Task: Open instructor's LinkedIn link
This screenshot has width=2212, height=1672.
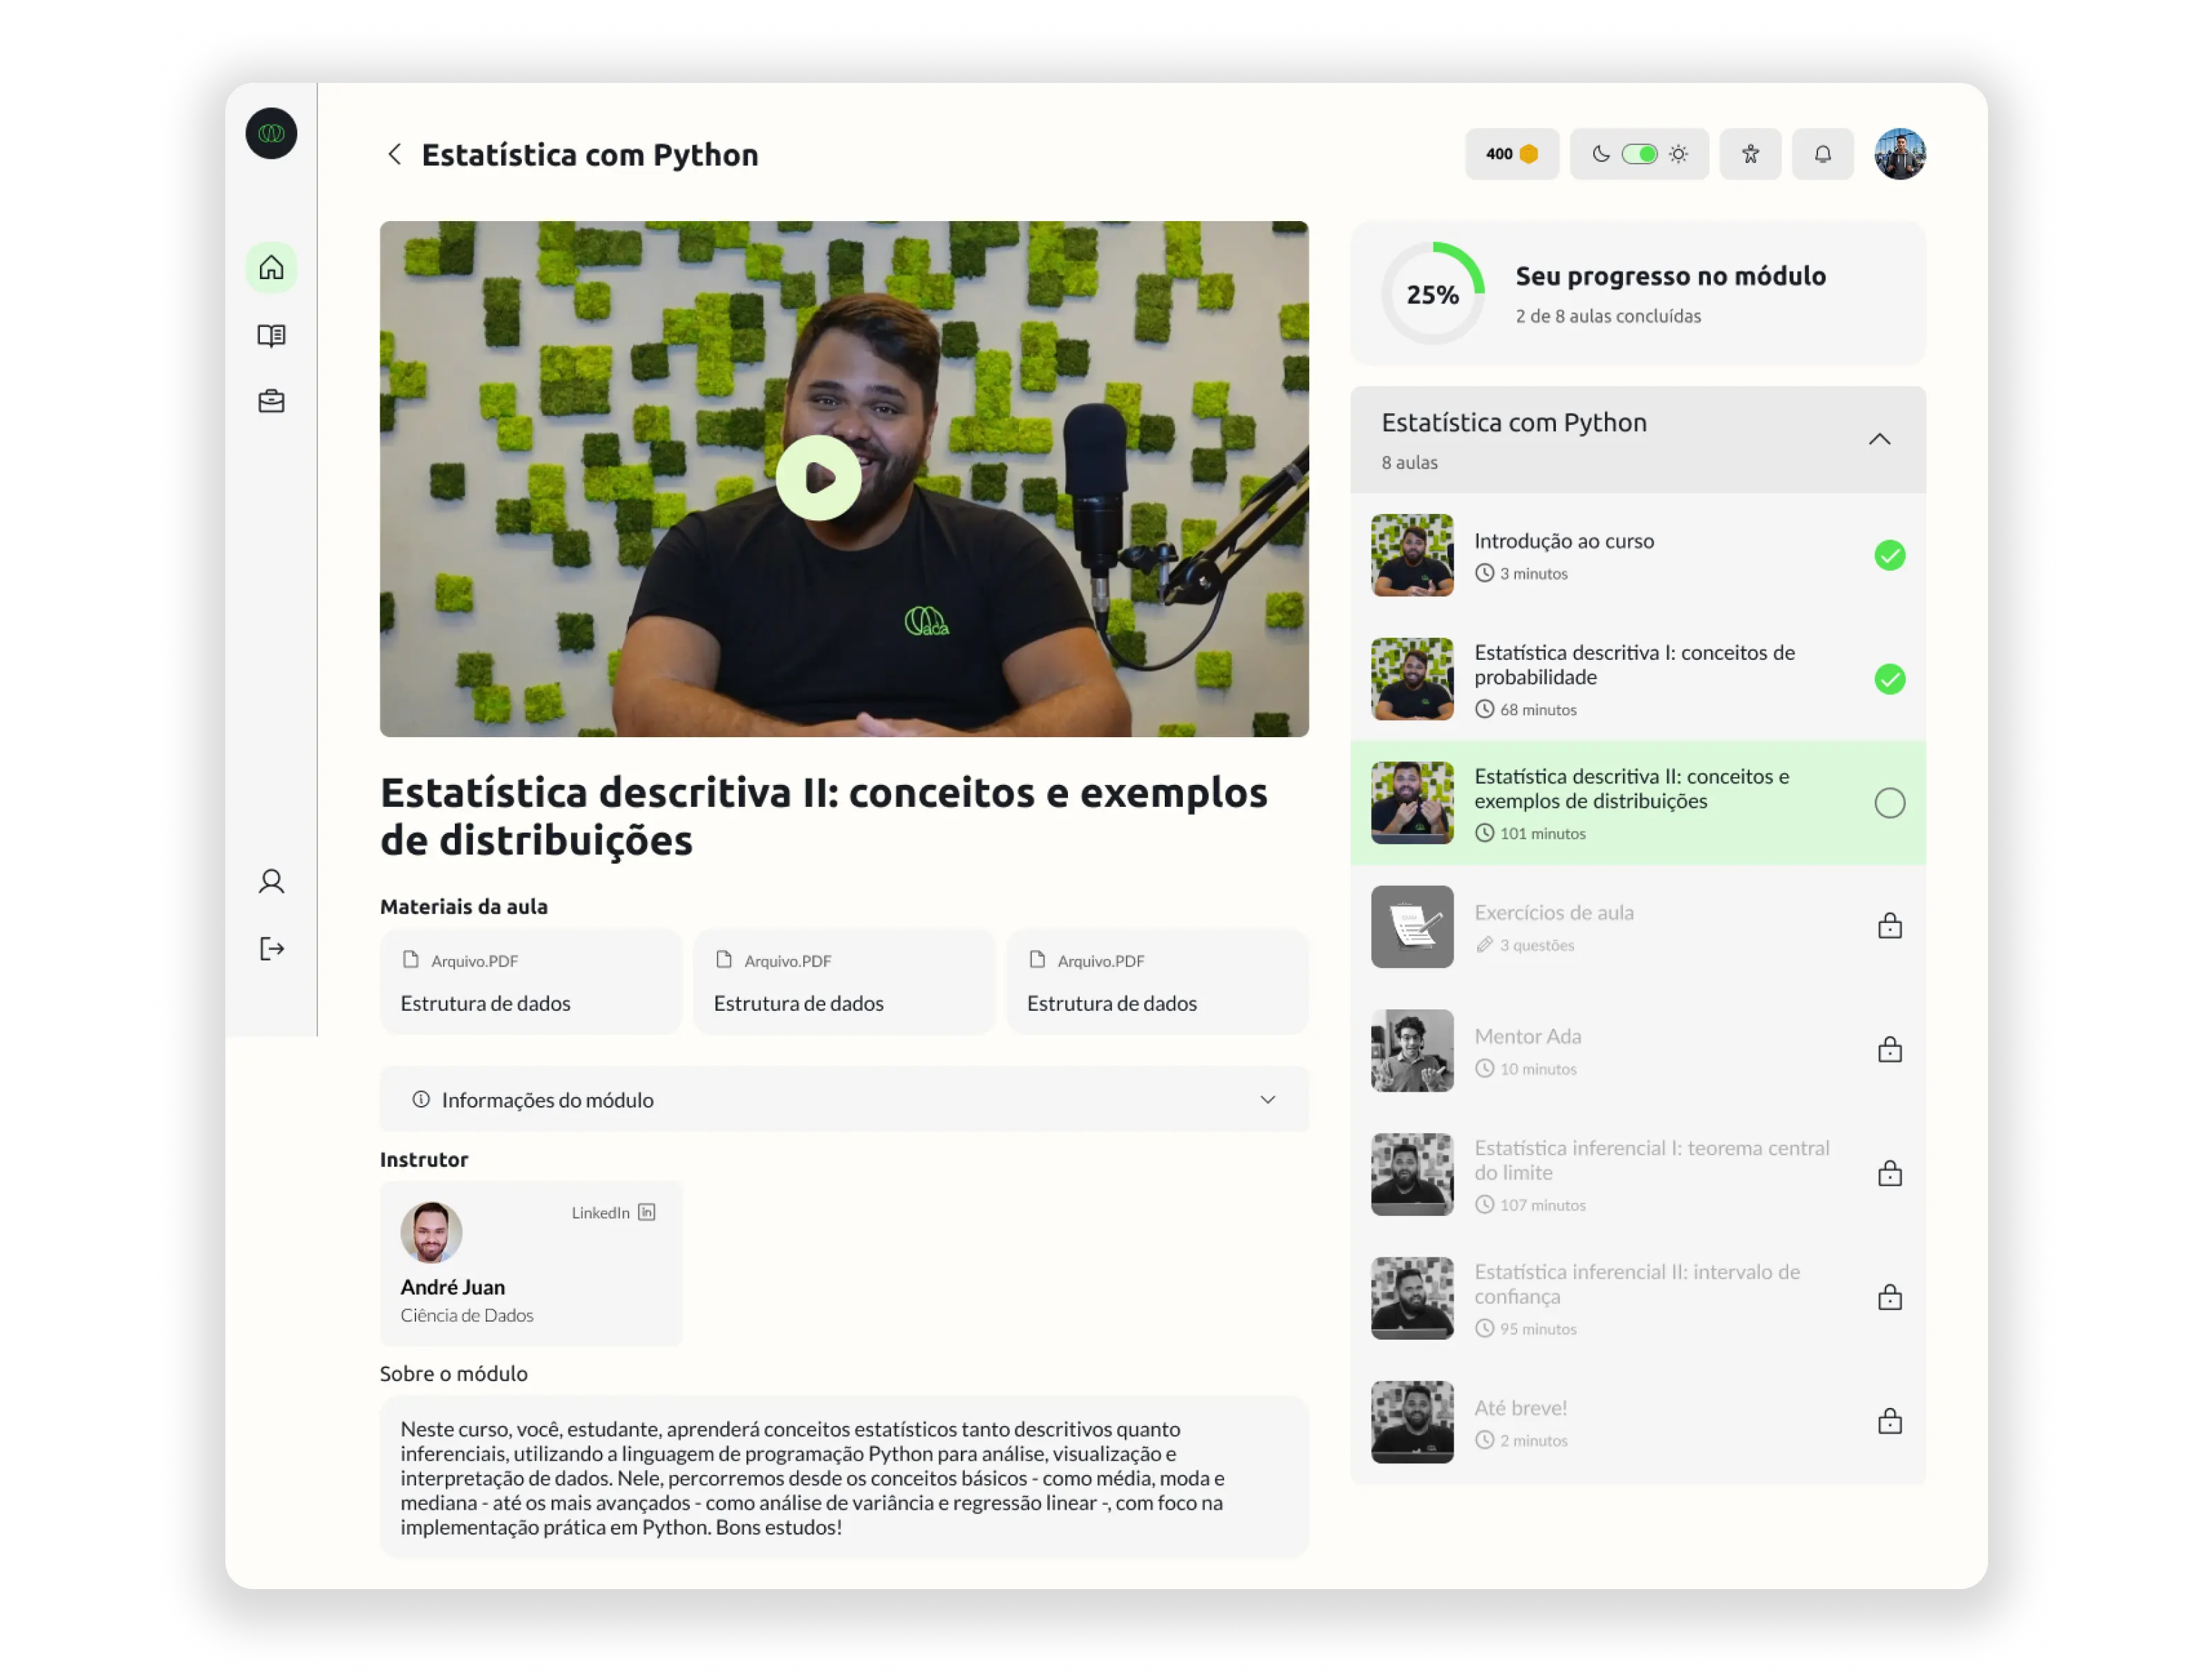Action: click(x=613, y=1213)
